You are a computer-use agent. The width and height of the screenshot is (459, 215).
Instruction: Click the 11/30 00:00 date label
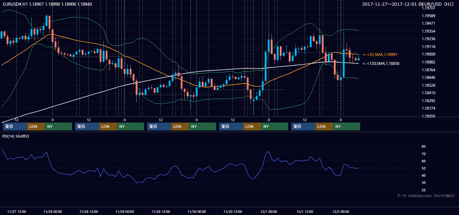click(x=196, y=211)
